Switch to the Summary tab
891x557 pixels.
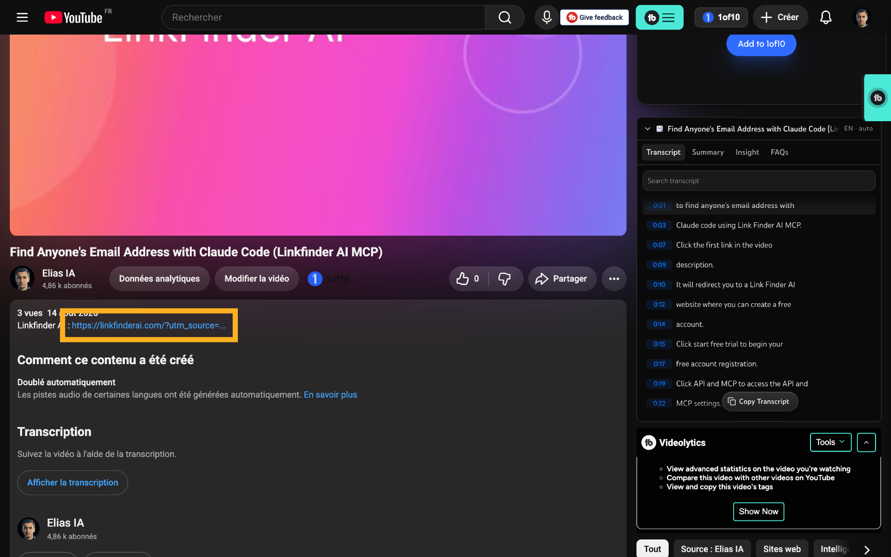point(708,153)
